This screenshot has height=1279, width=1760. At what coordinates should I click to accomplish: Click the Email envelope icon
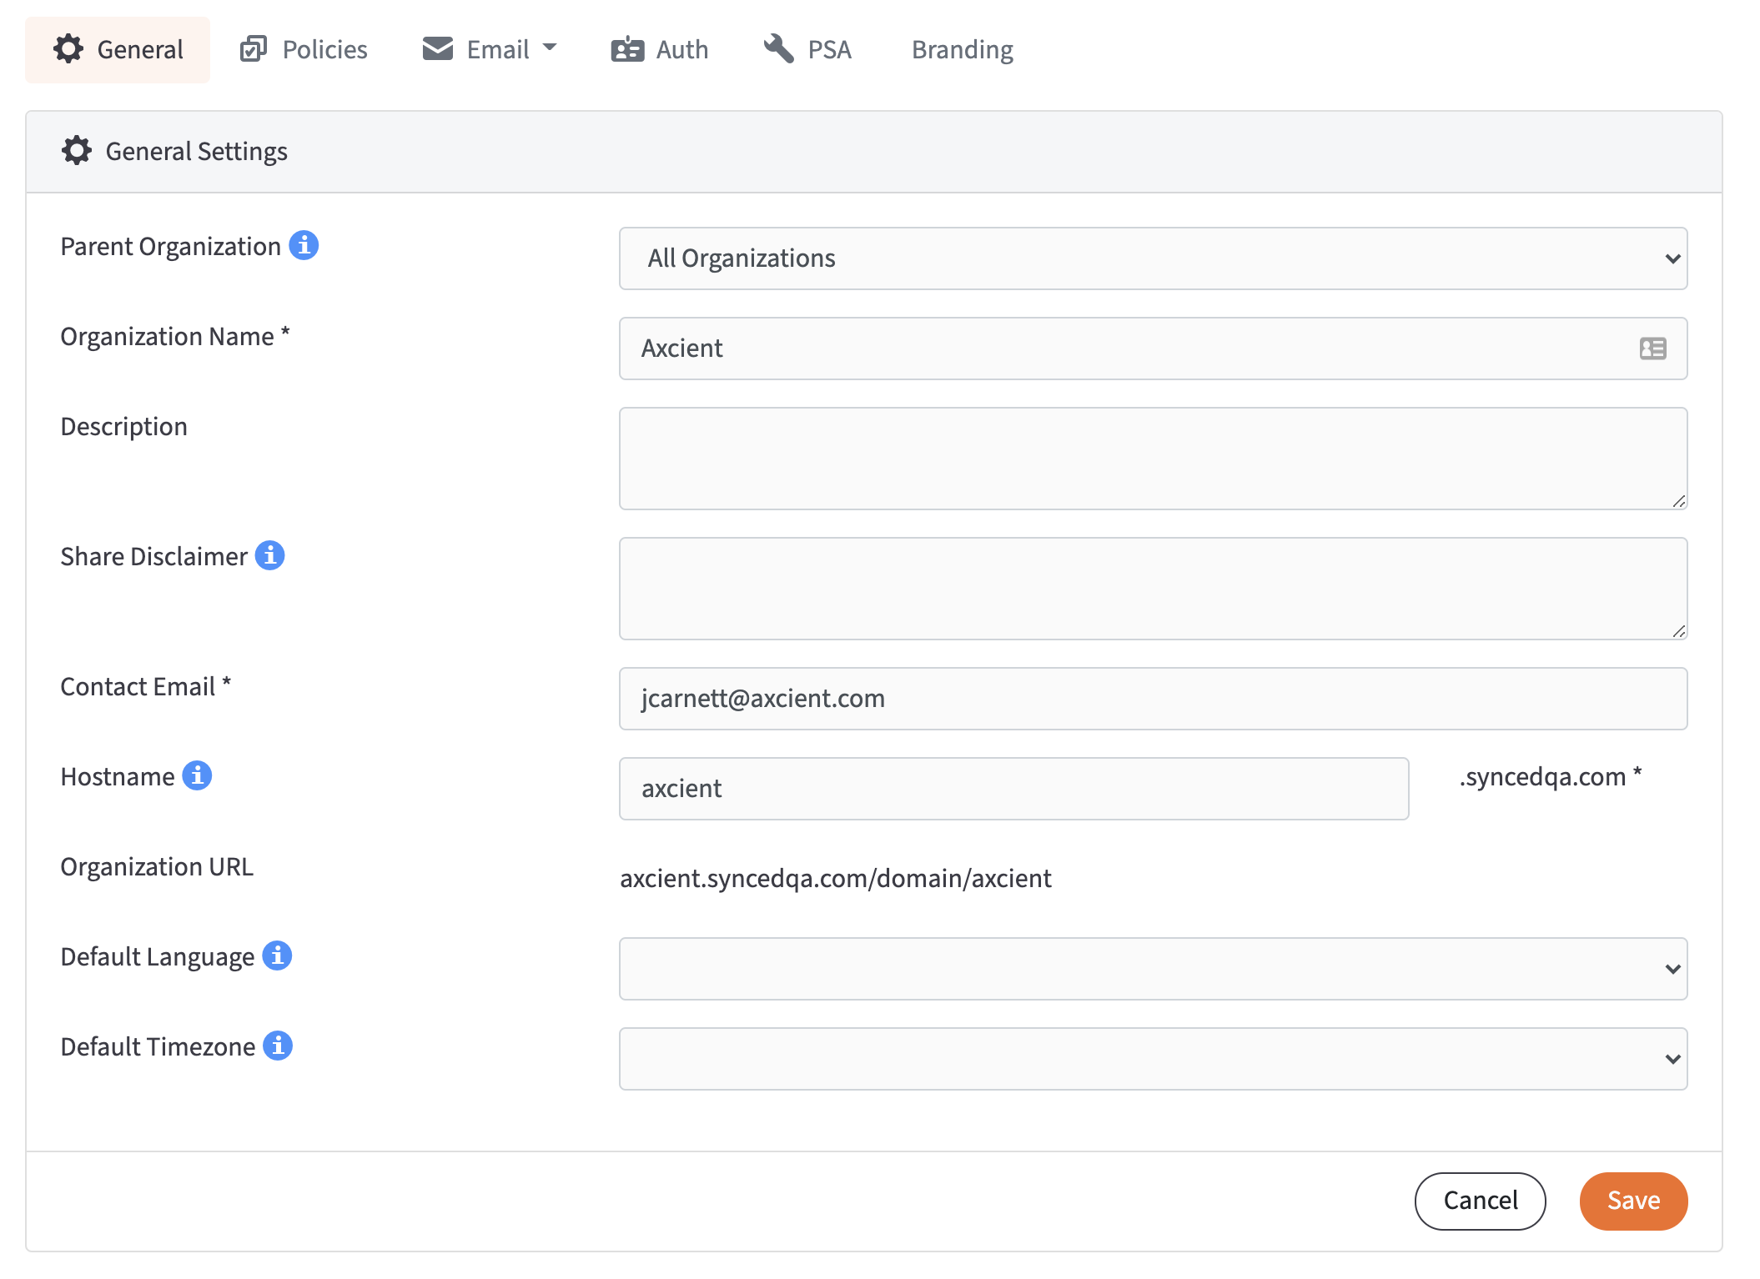tap(438, 48)
